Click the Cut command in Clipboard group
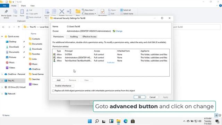 tap(29, 10)
